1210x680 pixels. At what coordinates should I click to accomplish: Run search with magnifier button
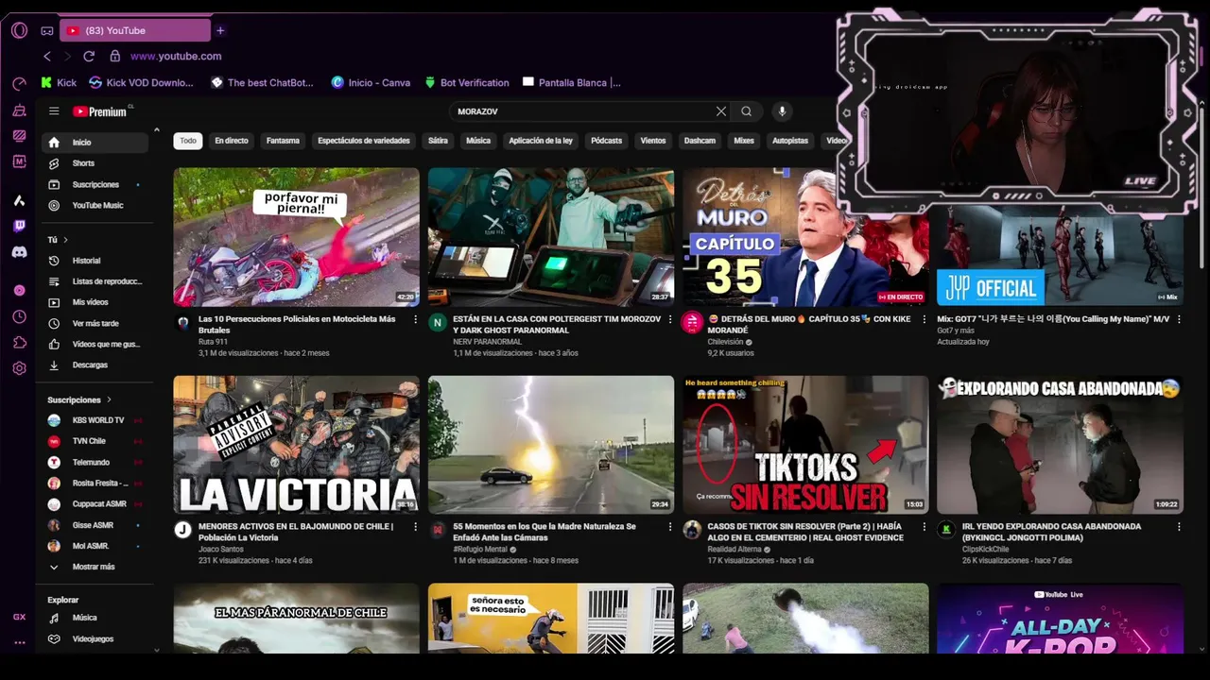pos(747,111)
